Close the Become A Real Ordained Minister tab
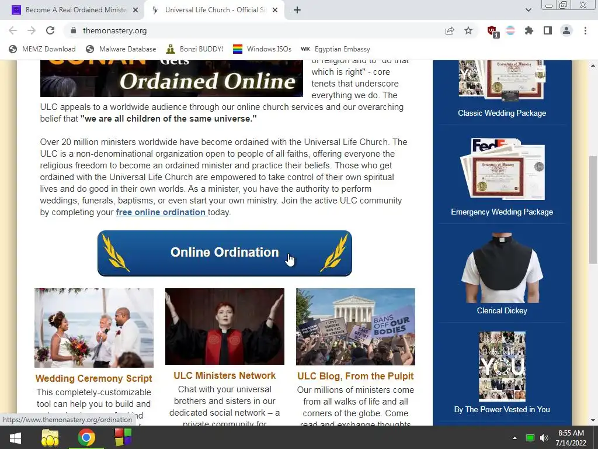The image size is (598, 449). pyautogui.click(x=135, y=11)
